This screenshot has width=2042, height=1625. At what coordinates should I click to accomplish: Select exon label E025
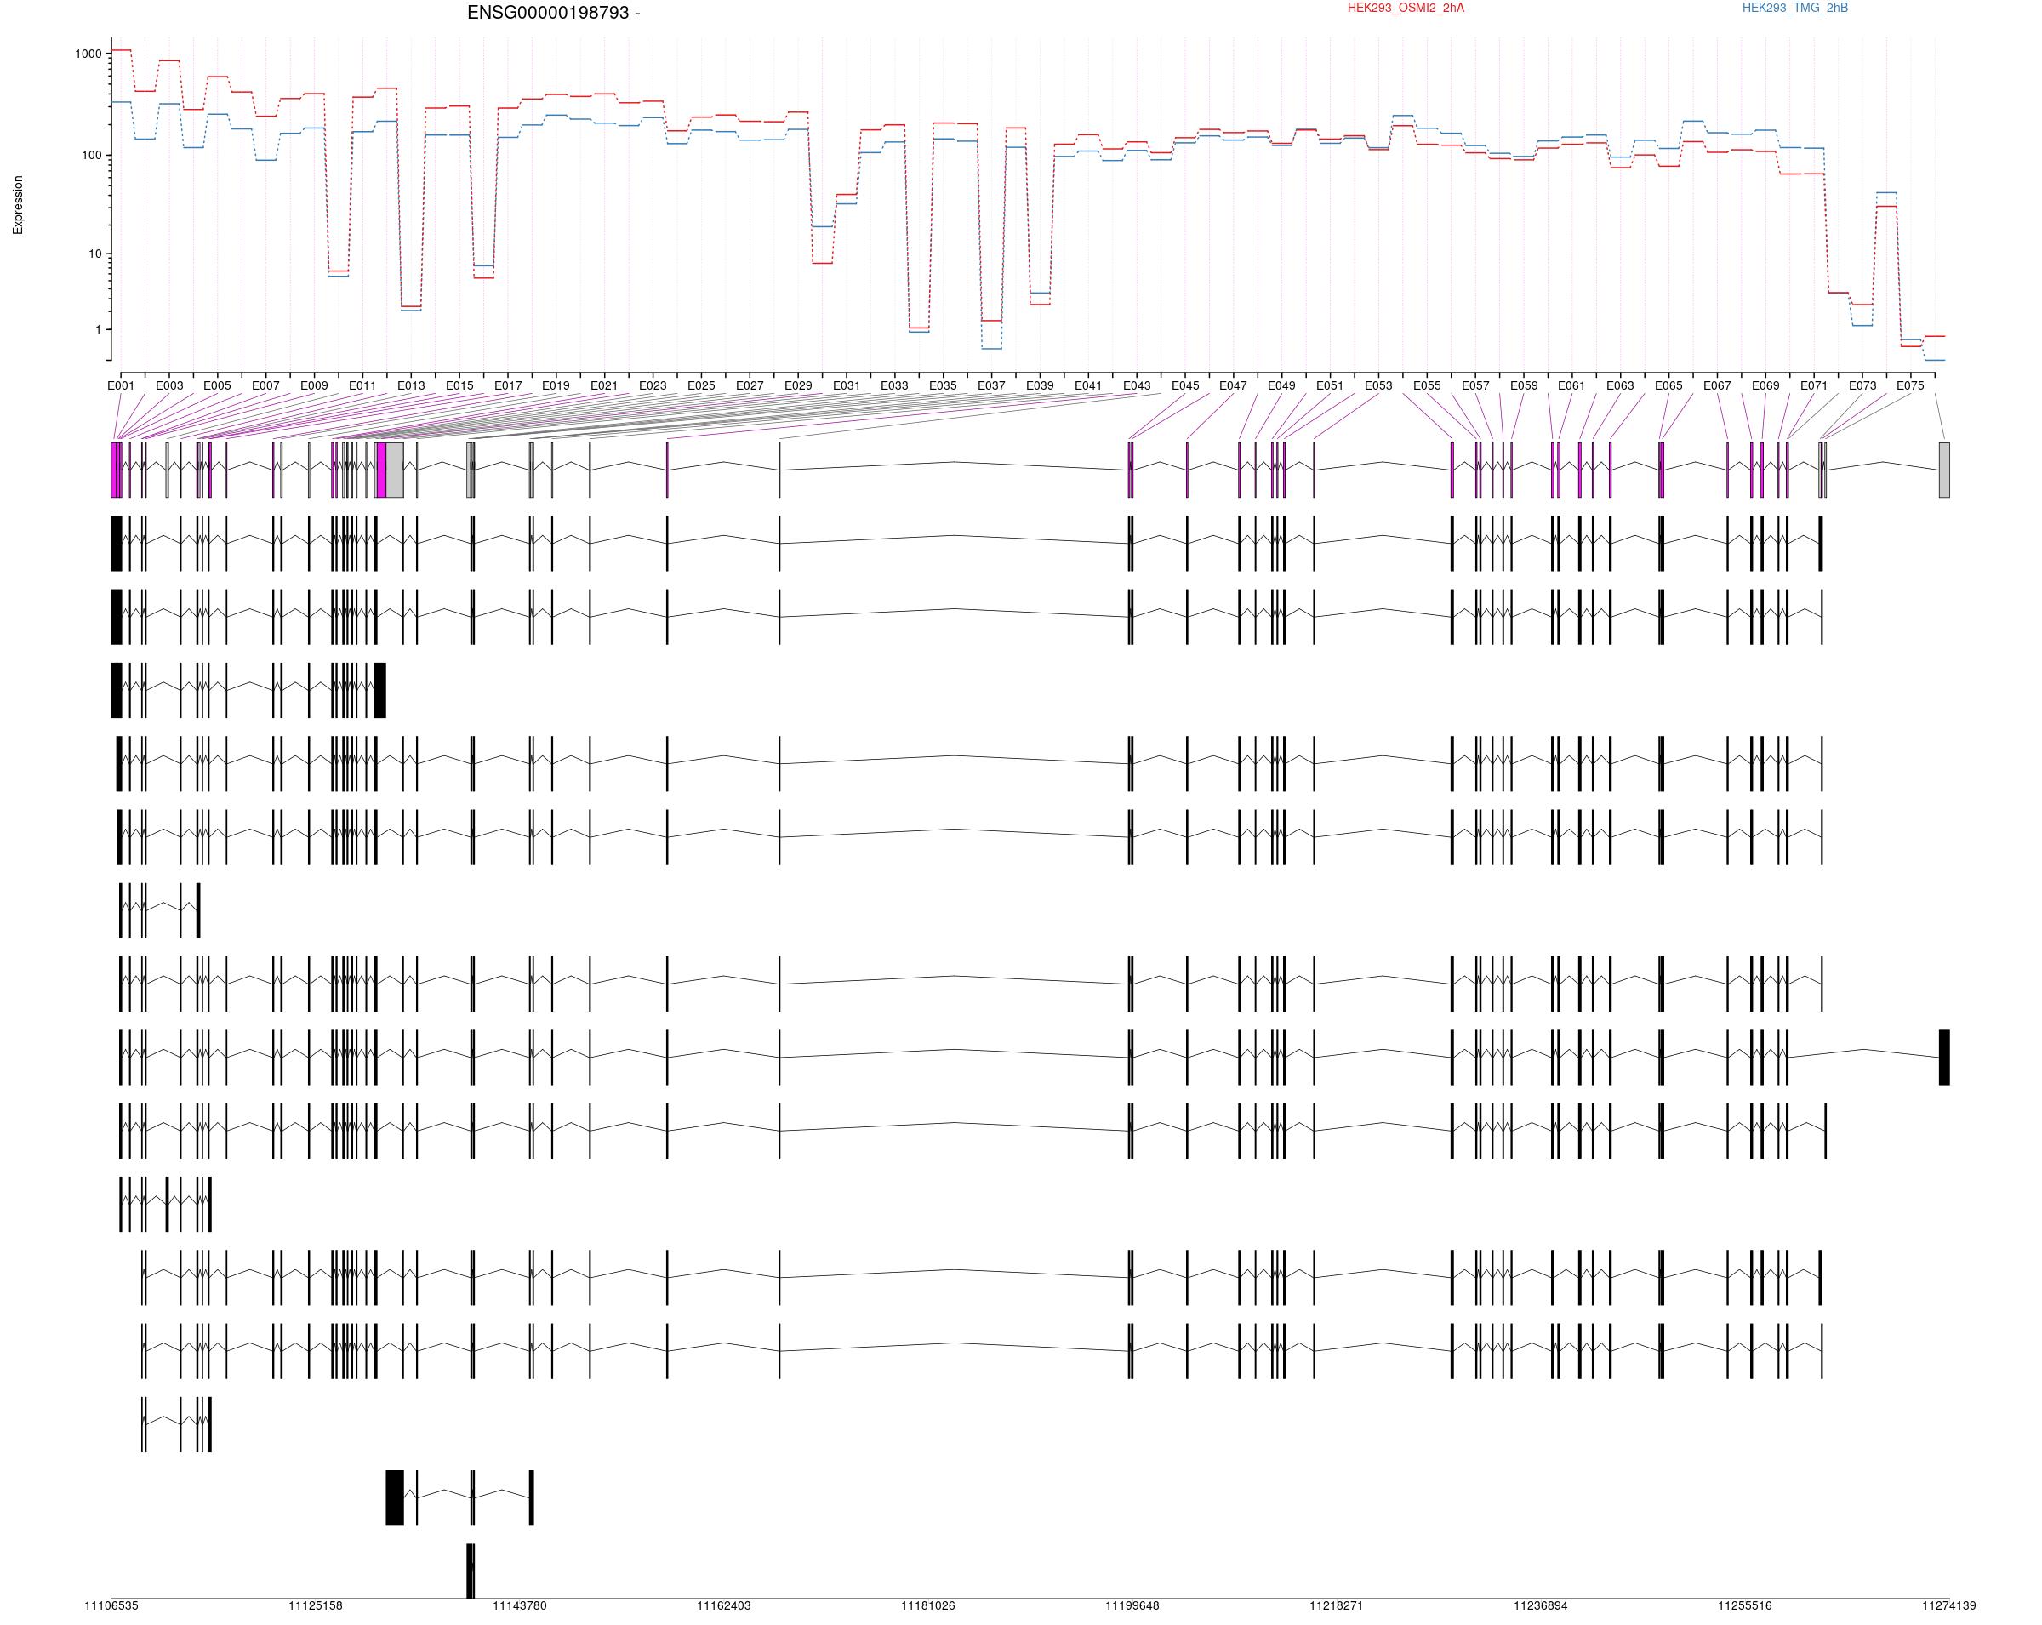[701, 385]
